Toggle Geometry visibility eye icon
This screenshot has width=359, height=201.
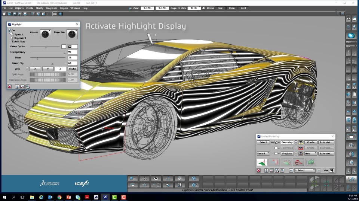click(x=300, y=142)
